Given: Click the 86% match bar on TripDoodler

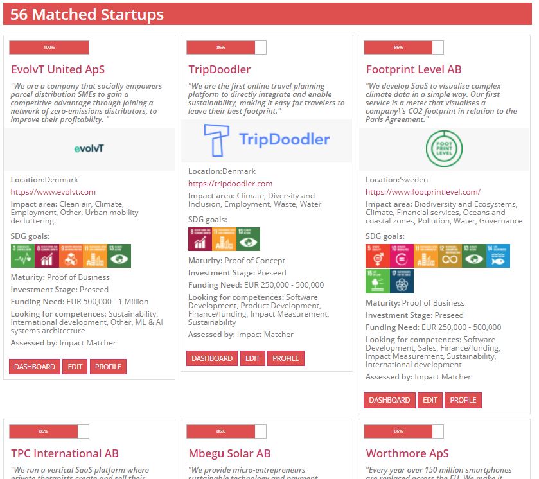Looking at the screenshot, I should (227, 48).
